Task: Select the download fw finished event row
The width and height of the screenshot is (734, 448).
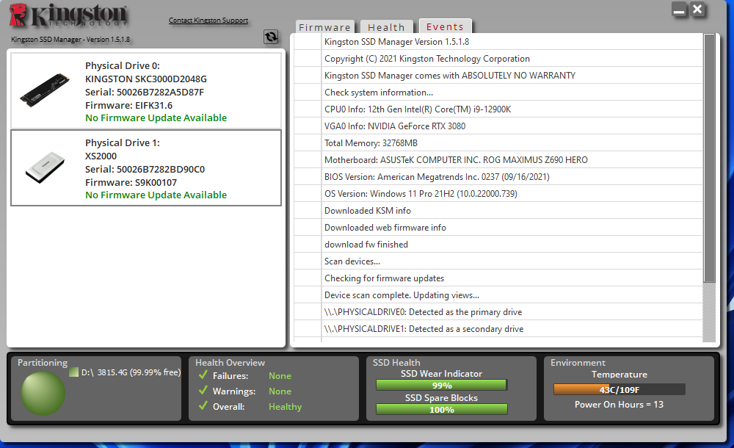Action: 498,244
